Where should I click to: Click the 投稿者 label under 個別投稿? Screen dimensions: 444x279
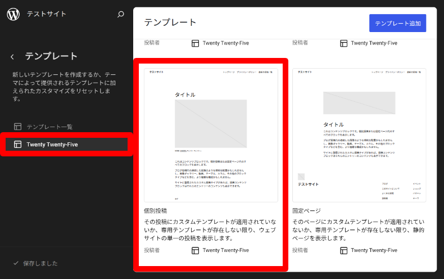[x=152, y=250]
